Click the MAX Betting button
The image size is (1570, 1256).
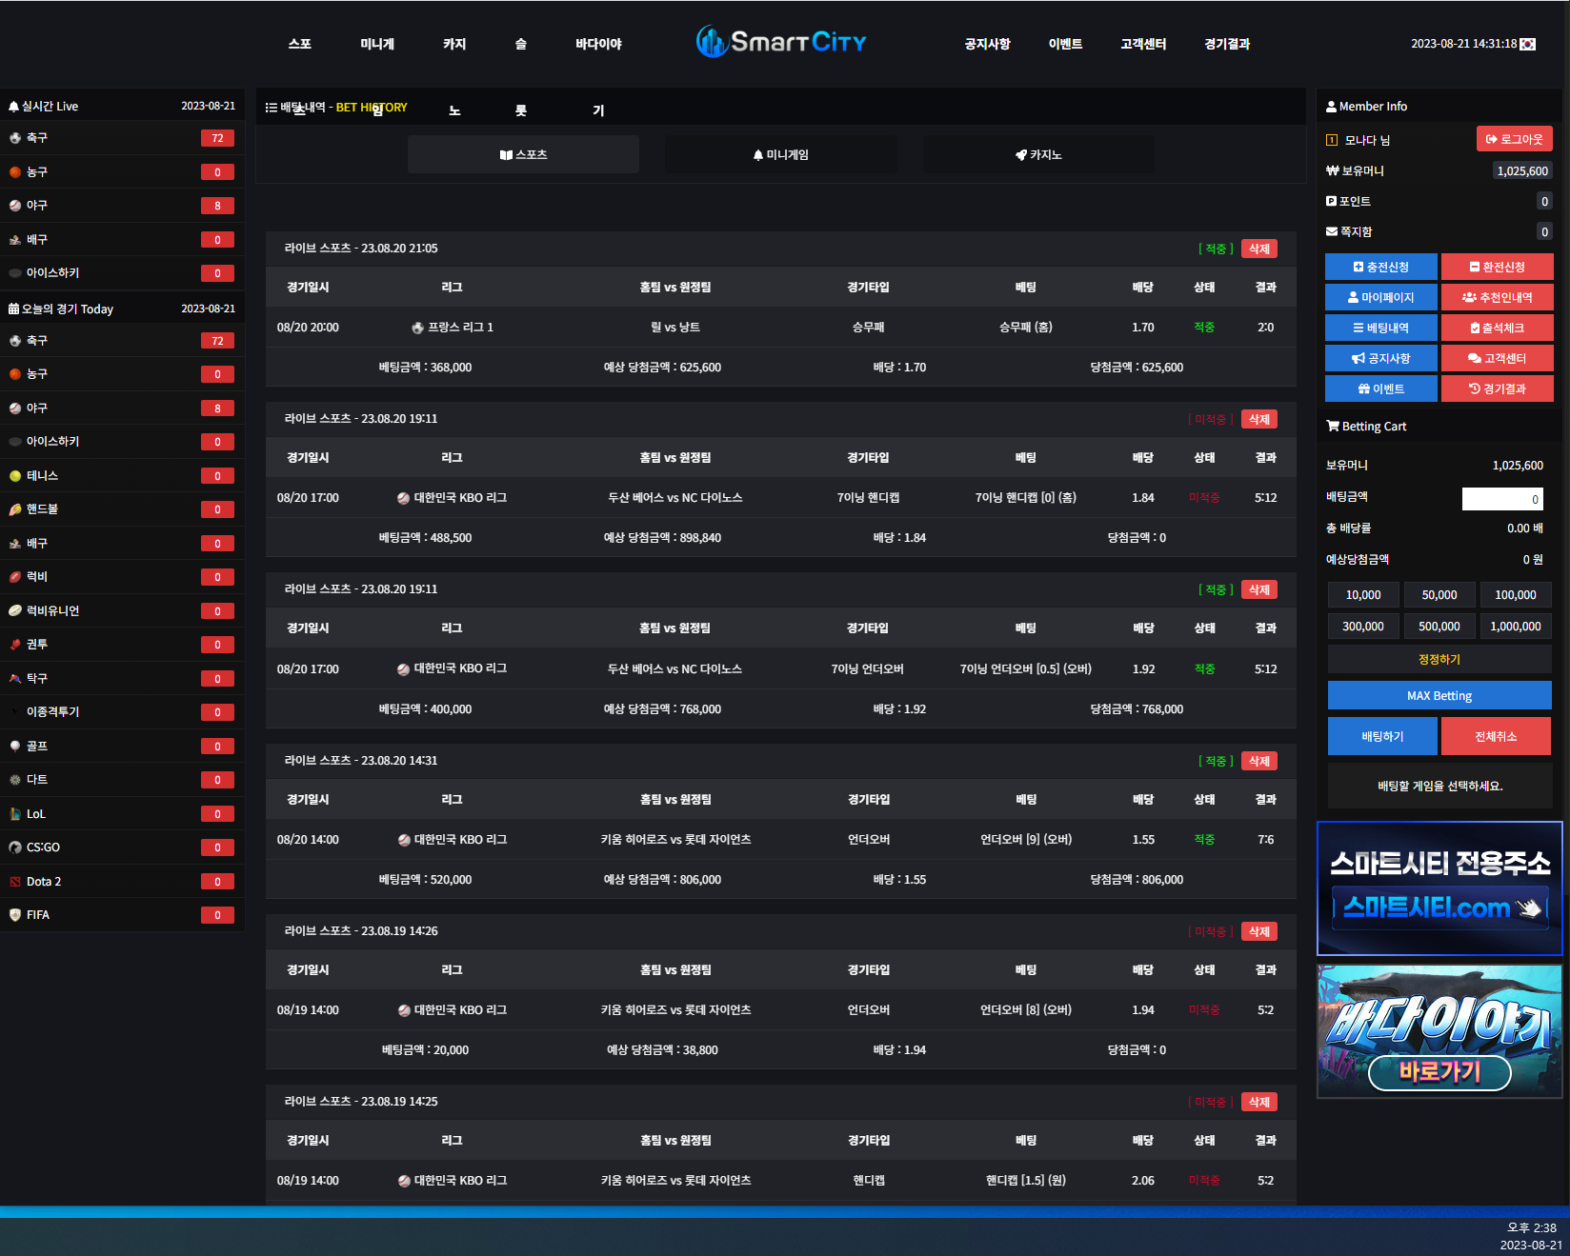coord(1439,695)
